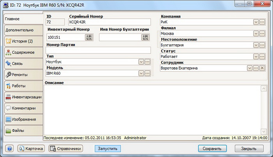The image size is (273, 157).
Task: Open the ellipsis browse button for Статус
Action: click(262, 57)
